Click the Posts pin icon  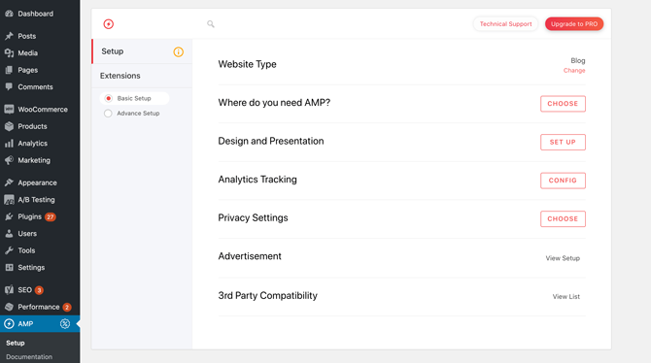tap(9, 36)
